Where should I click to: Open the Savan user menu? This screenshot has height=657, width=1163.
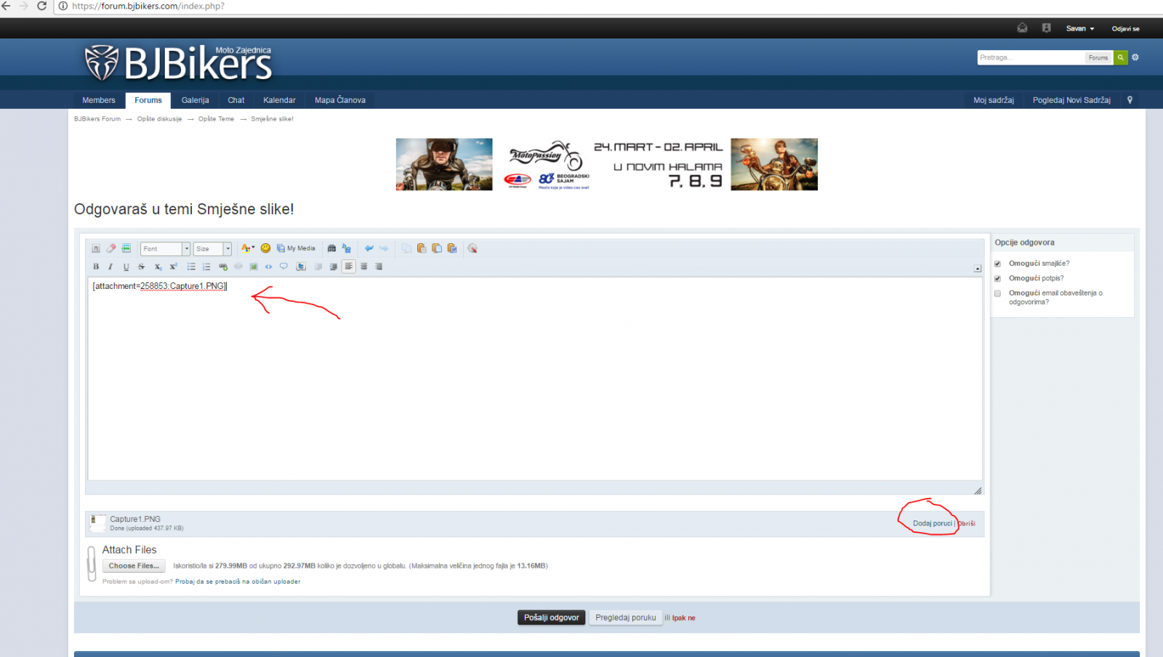[1079, 29]
